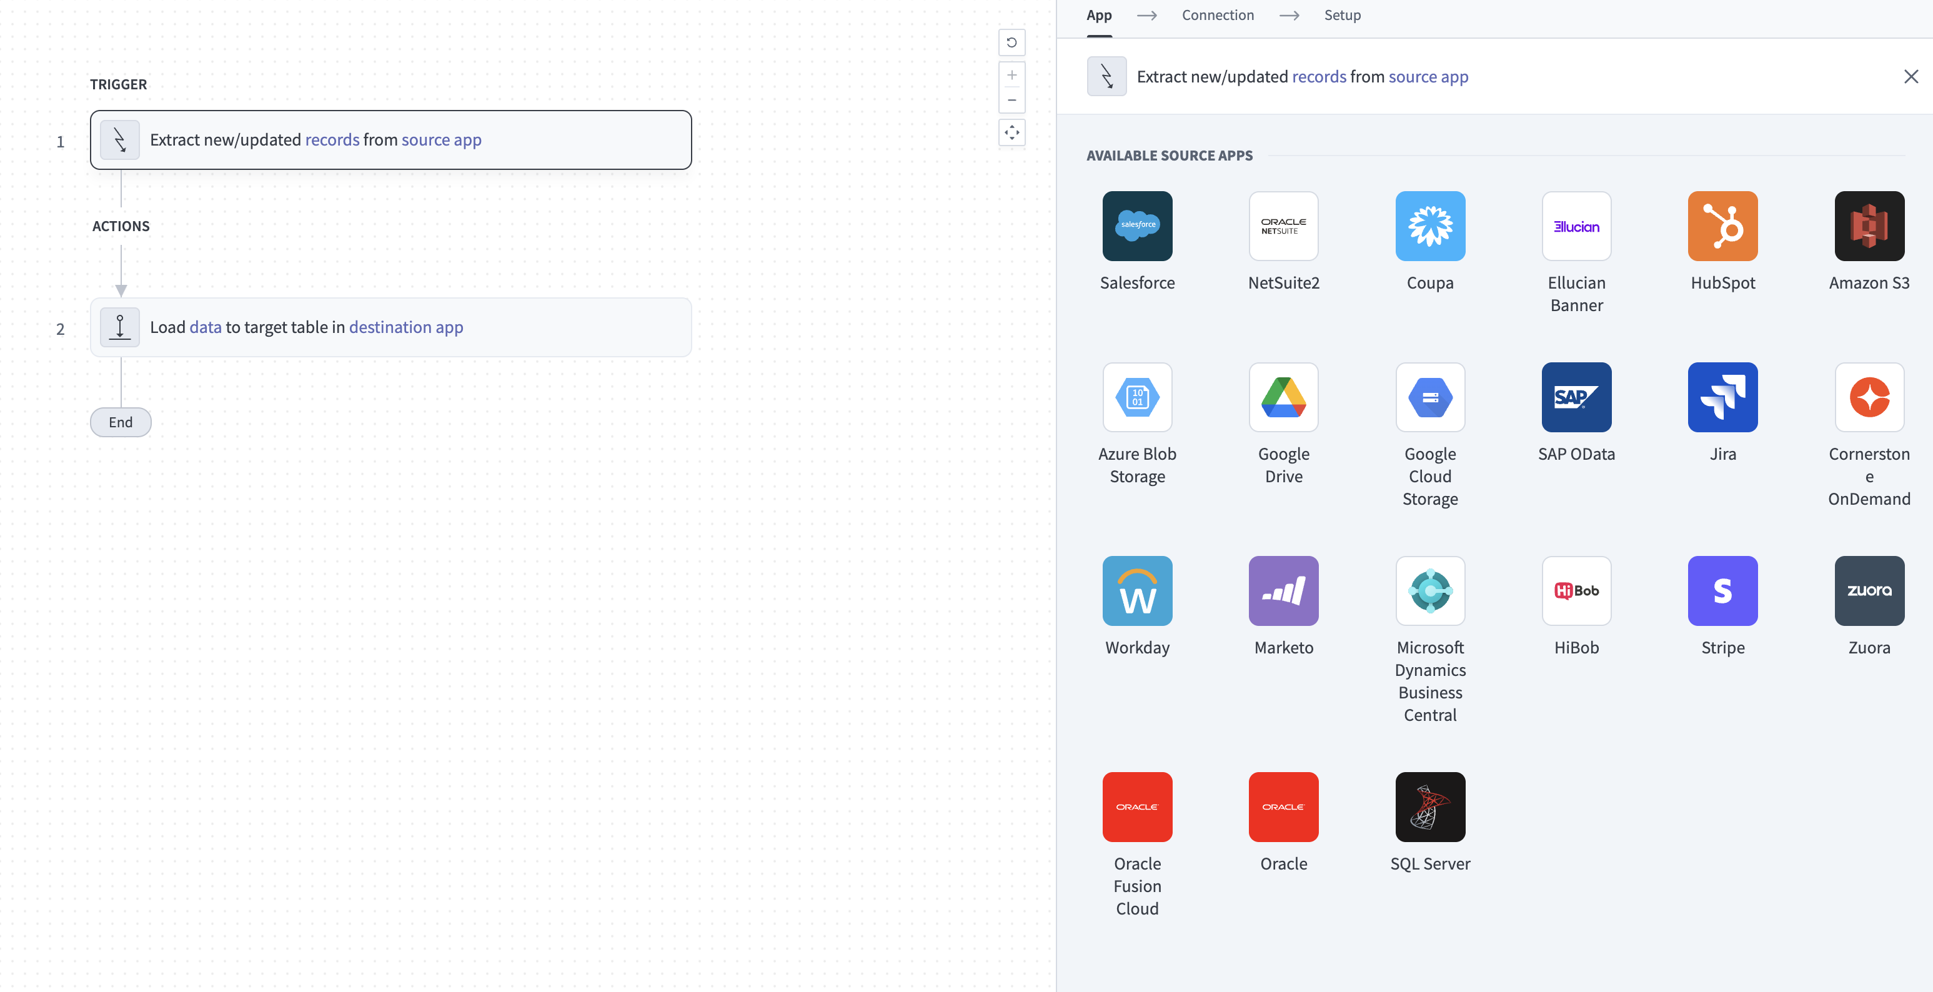The height and width of the screenshot is (992, 1933).
Task: Switch to the Connection tab
Action: point(1217,15)
